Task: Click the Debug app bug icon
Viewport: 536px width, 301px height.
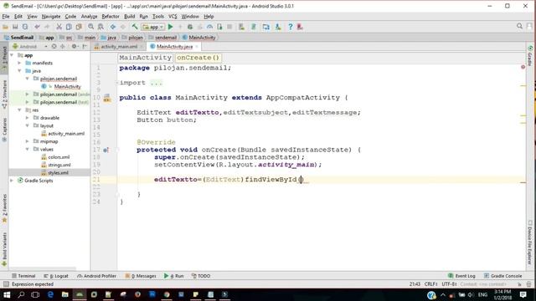Action: click(x=190, y=27)
